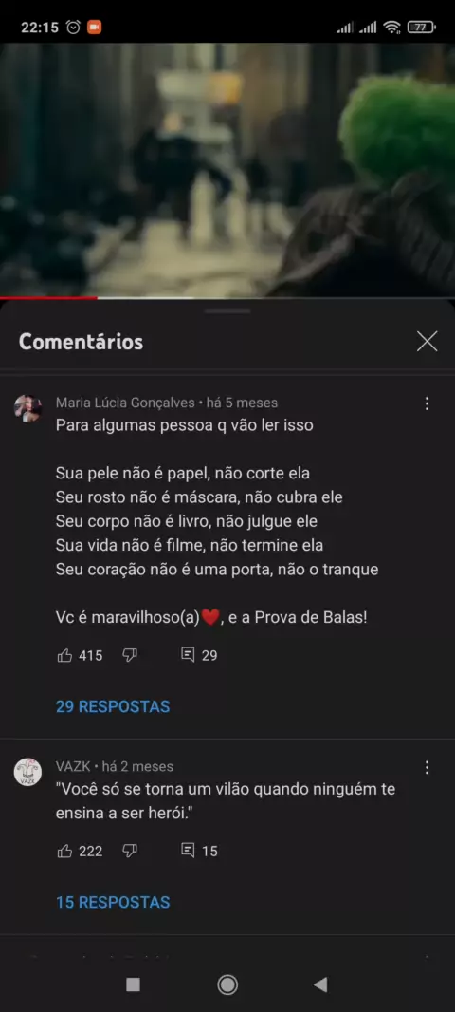Dislike VAZK's comment

130,852
